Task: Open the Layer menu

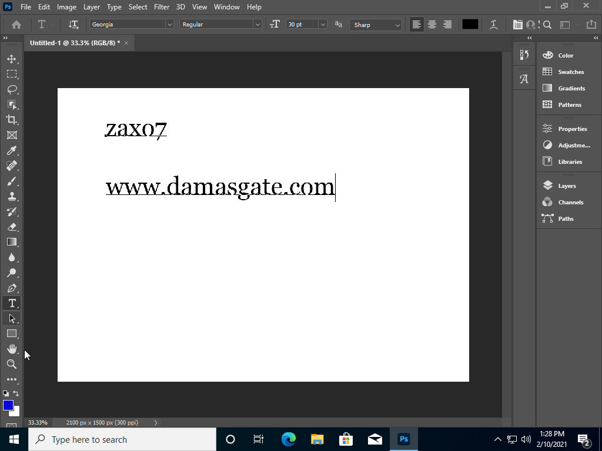Action: [91, 7]
